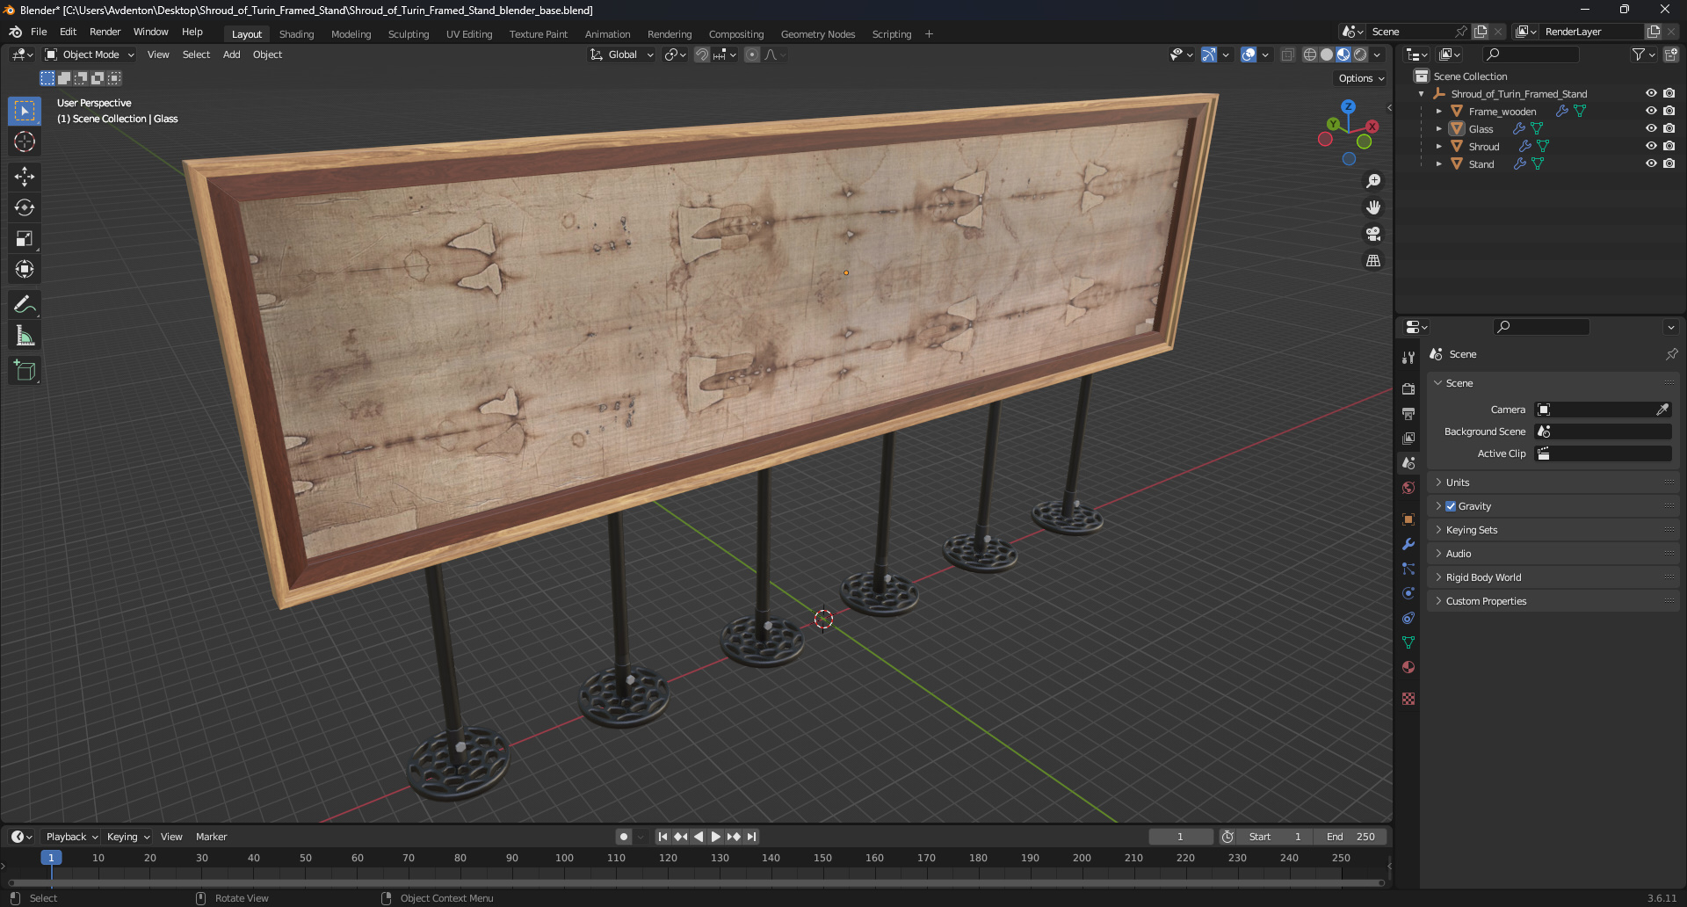Select the Transform tool
This screenshot has height=907, width=1687.
(25, 269)
